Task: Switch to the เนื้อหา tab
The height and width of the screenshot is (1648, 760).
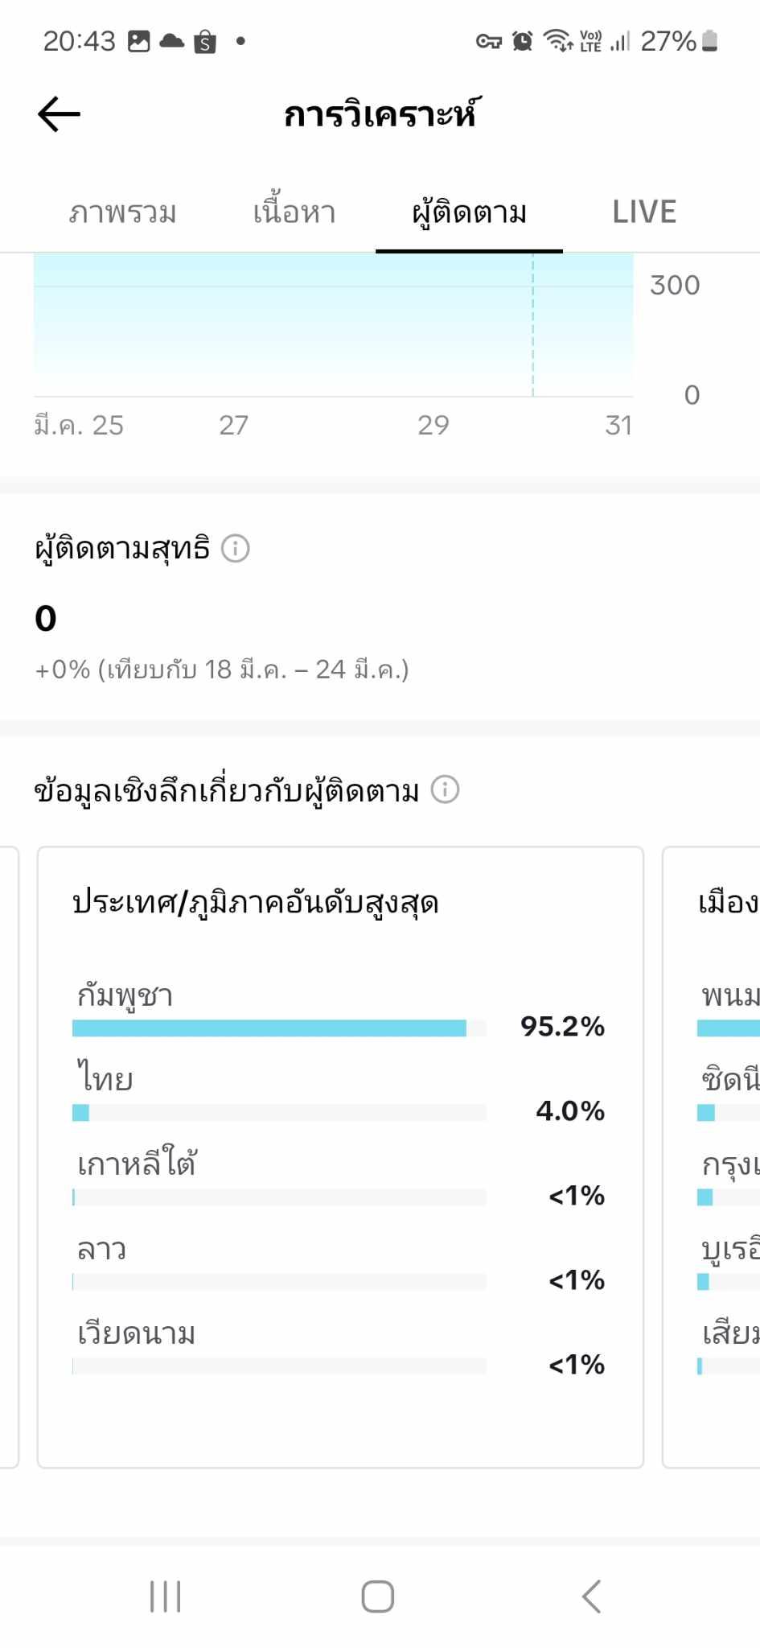Action: (294, 212)
